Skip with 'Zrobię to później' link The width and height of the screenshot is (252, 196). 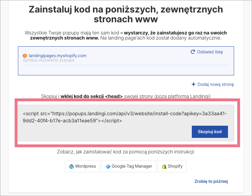211,181
